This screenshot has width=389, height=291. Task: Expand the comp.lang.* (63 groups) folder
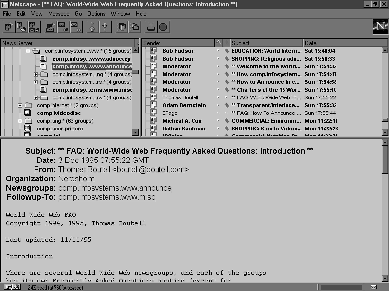pos(20,121)
